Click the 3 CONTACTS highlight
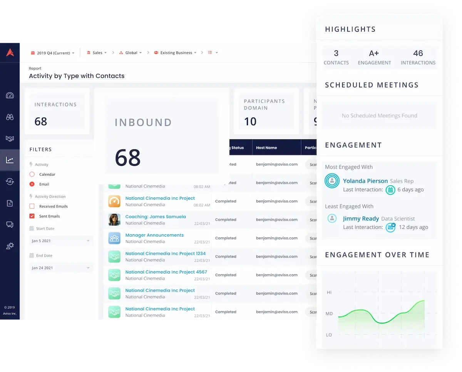Image resolution: width=462 pixels, height=372 pixels. coord(336,57)
